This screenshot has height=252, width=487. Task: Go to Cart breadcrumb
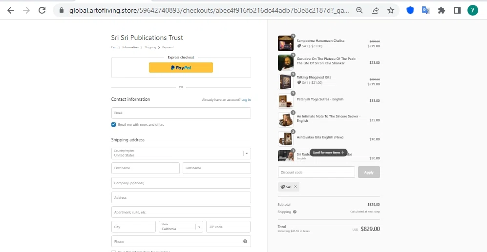[x=114, y=47]
